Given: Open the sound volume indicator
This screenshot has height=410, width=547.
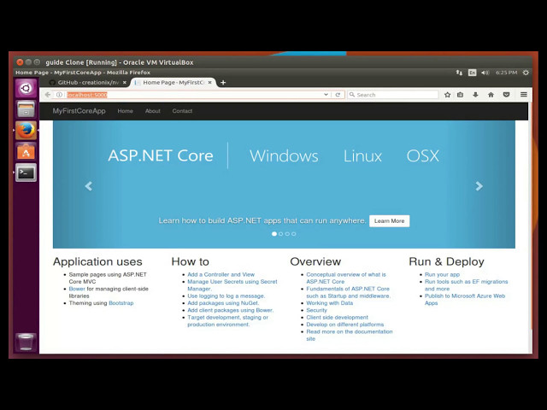Looking at the screenshot, I should point(485,73).
